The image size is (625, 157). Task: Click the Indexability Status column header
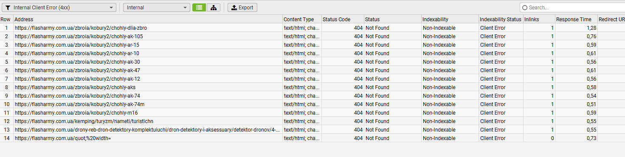[501, 19]
